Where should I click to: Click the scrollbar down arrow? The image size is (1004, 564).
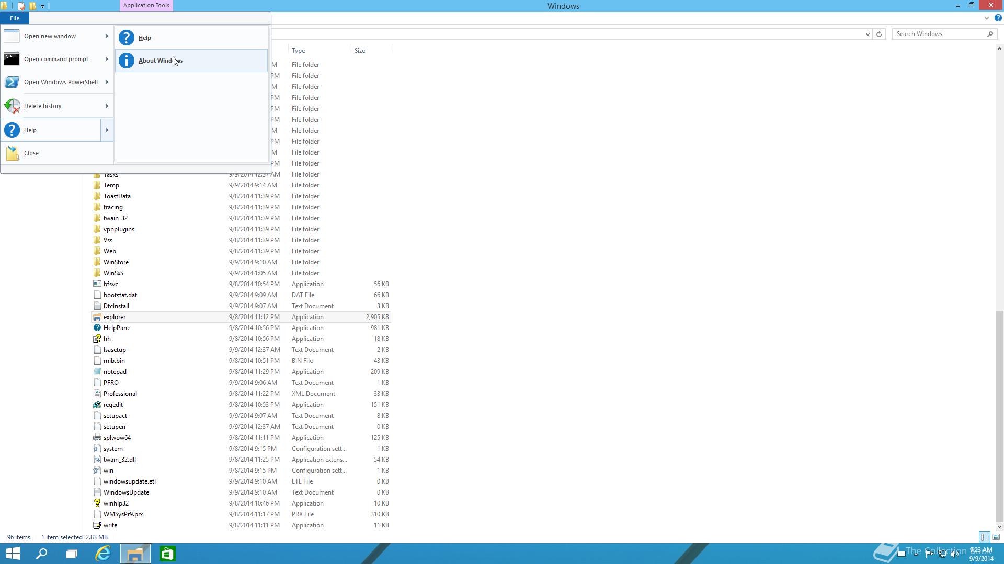coord(999,526)
